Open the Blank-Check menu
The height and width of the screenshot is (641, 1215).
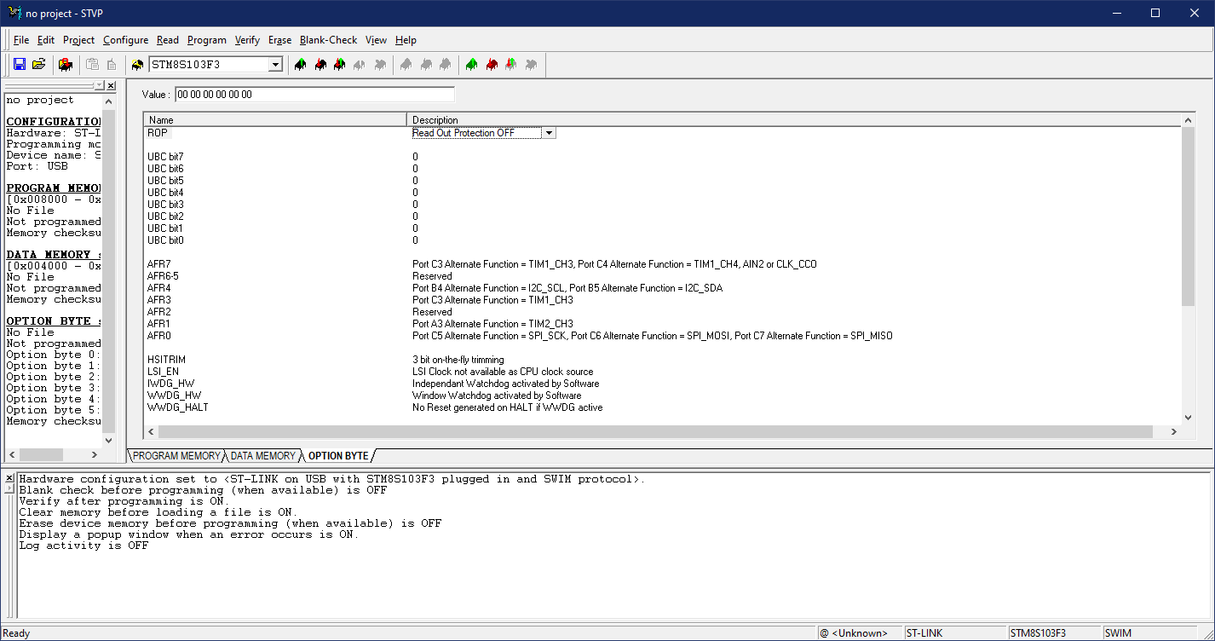329,40
